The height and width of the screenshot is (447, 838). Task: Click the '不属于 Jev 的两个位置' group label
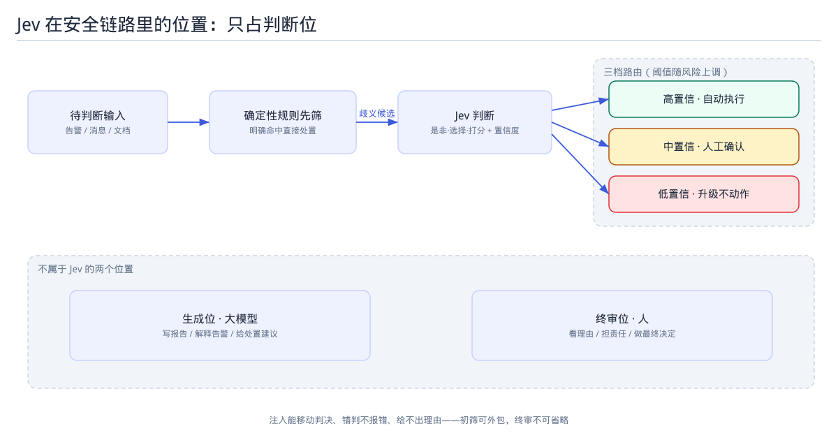(x=85, y=269)
